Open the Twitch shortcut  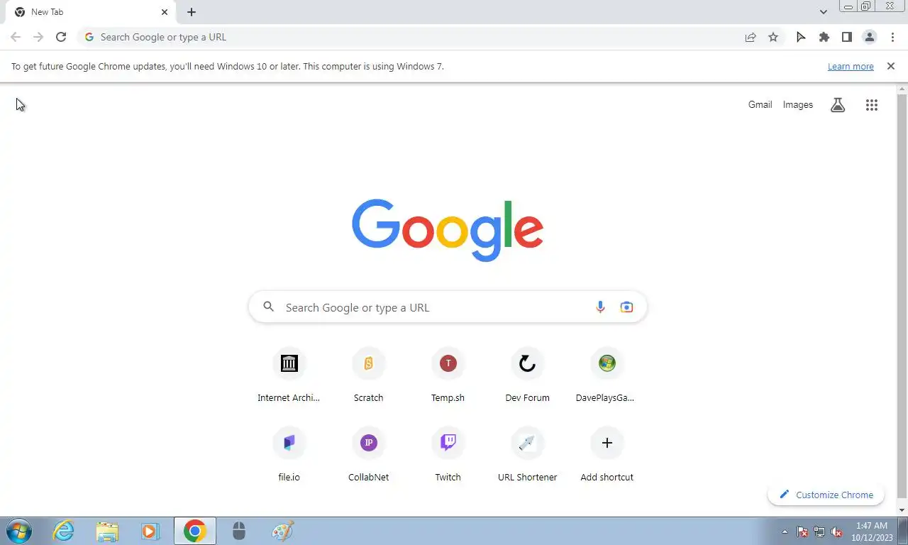[448, 456]
